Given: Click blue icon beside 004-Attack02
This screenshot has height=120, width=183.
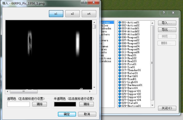Looking at the screenshot, I should (x=120, y=31).
